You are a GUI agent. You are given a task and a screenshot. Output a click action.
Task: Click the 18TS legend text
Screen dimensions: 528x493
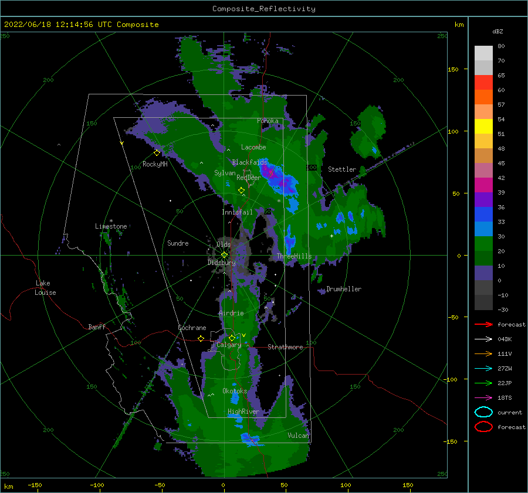point(505,398)
